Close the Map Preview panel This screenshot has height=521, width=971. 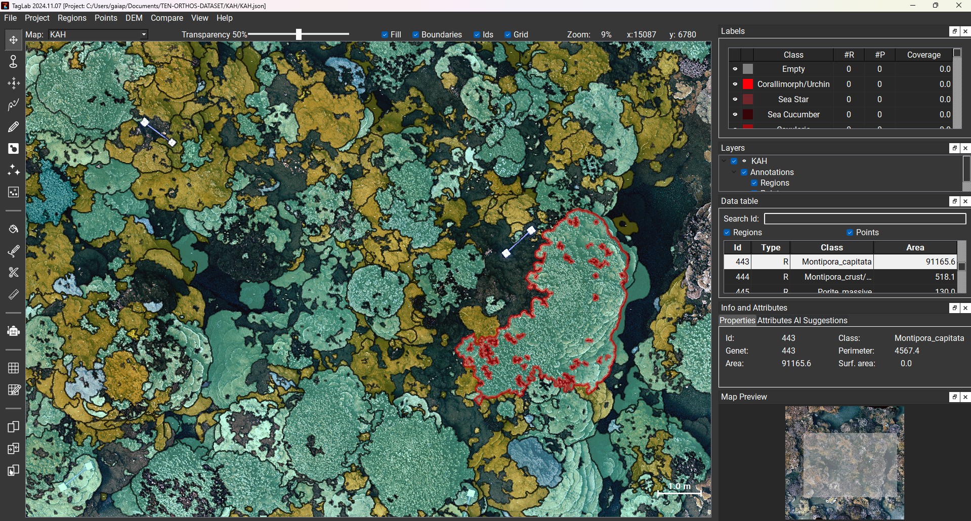965,397
